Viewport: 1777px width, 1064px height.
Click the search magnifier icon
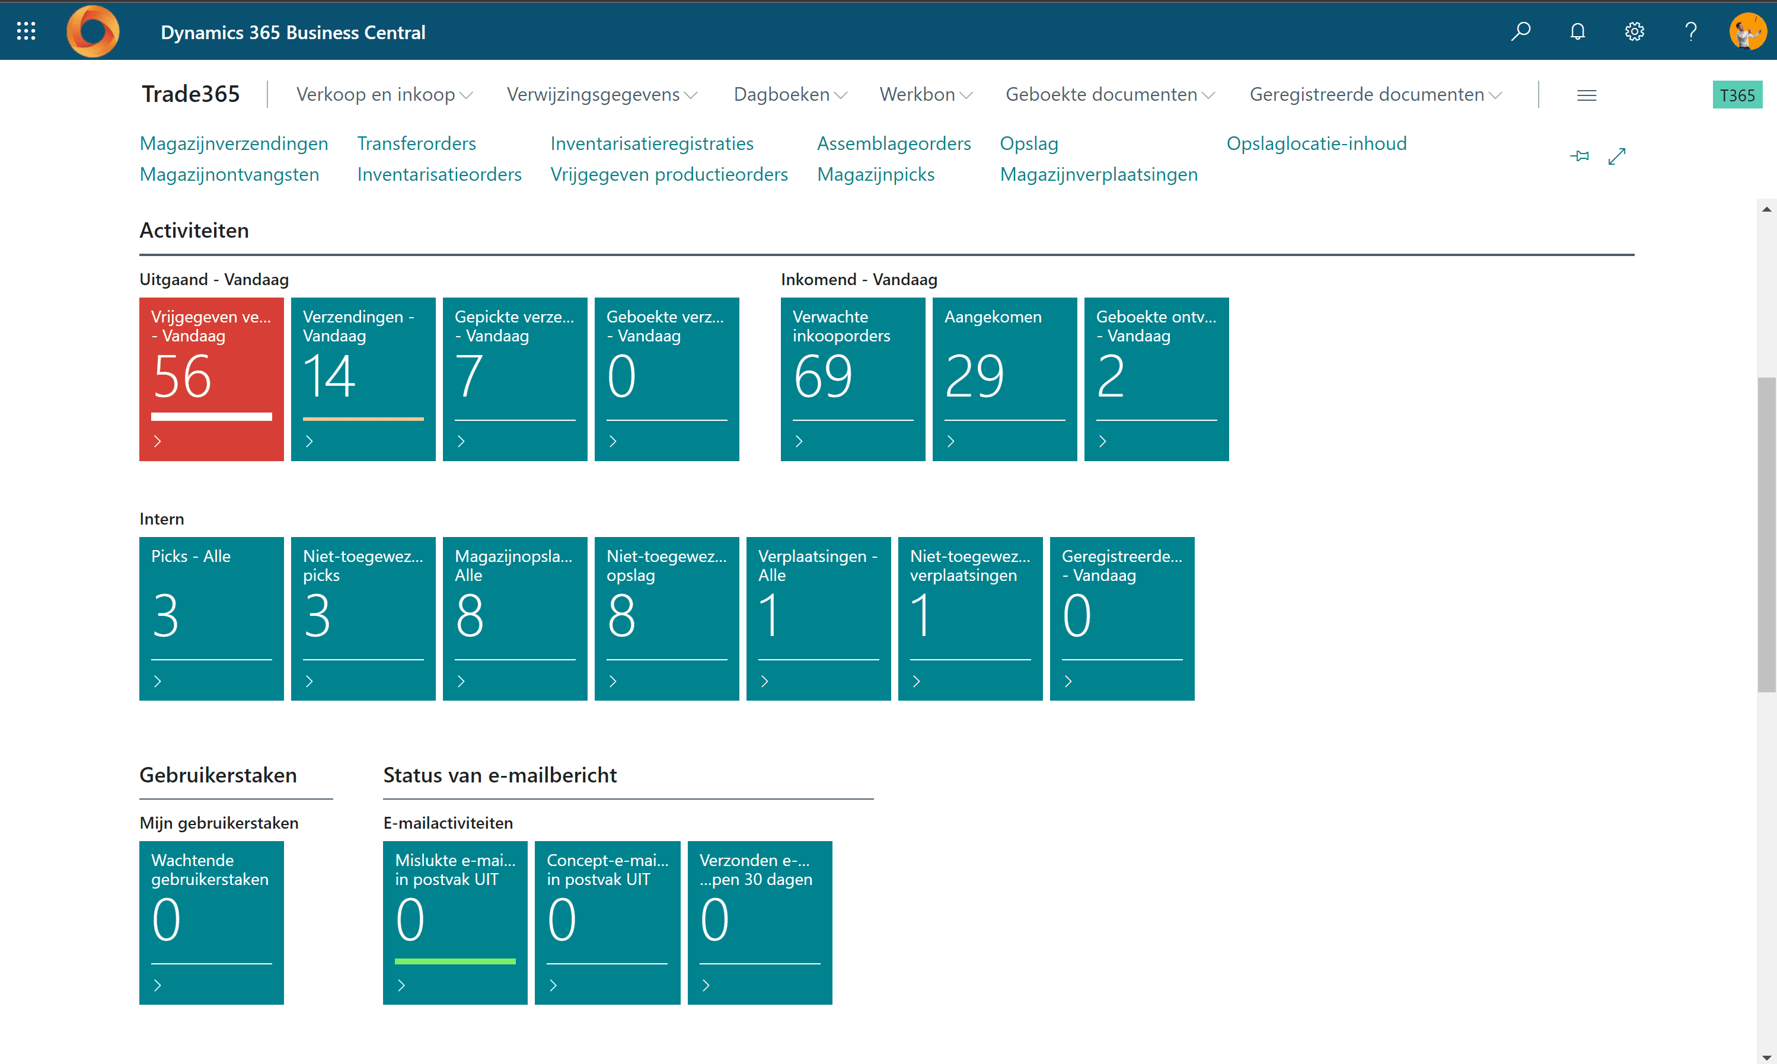[x=1520, y=31]
